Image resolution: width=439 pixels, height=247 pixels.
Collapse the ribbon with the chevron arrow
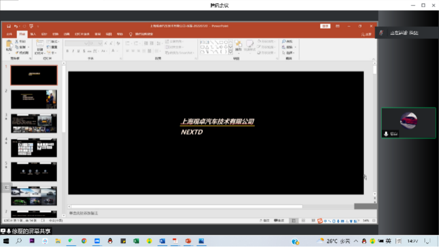coord(373,59)
